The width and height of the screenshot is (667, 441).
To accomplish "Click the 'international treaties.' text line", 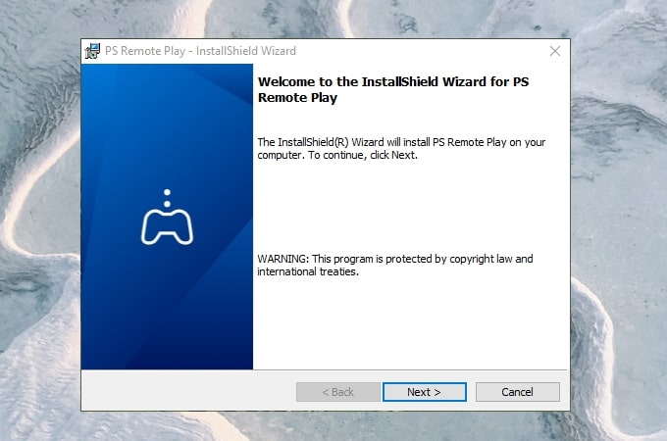I will 308,271.
